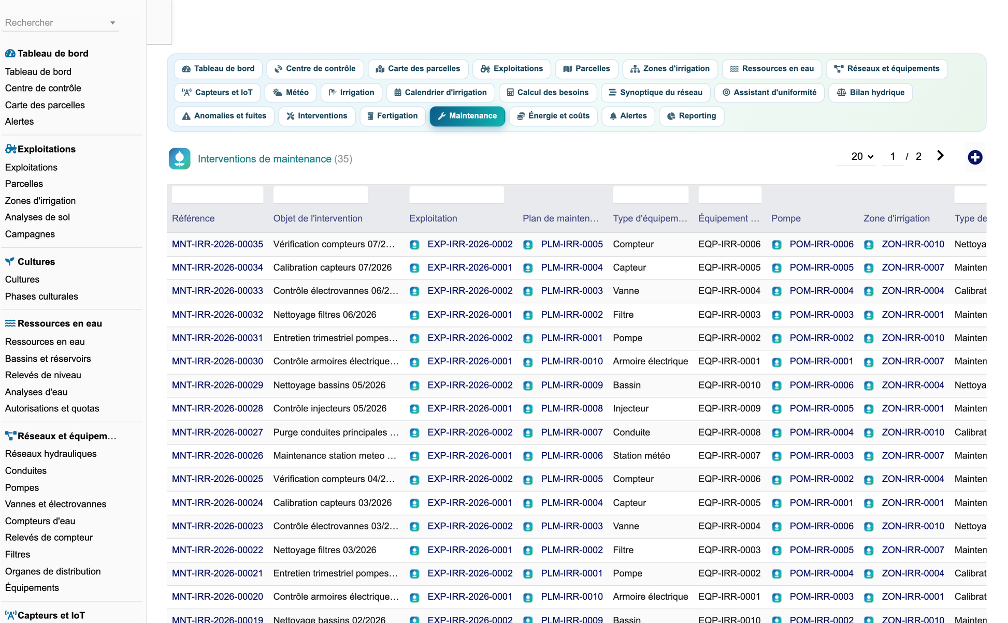
Task: Open reference MNT-IRR-2026-00035 link
Action: click(x=218, y=244)
